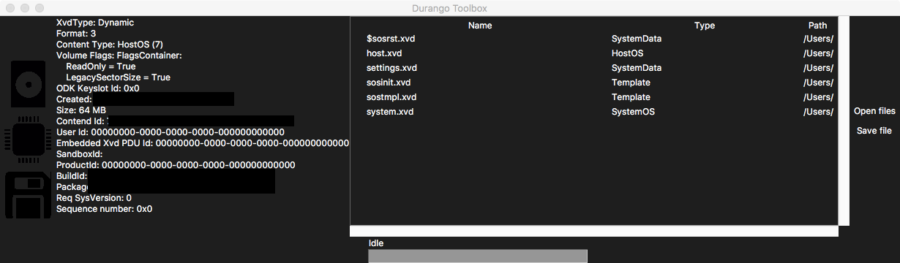
Task: Open files using the Open files button
Action: click(x=874, y=111)
